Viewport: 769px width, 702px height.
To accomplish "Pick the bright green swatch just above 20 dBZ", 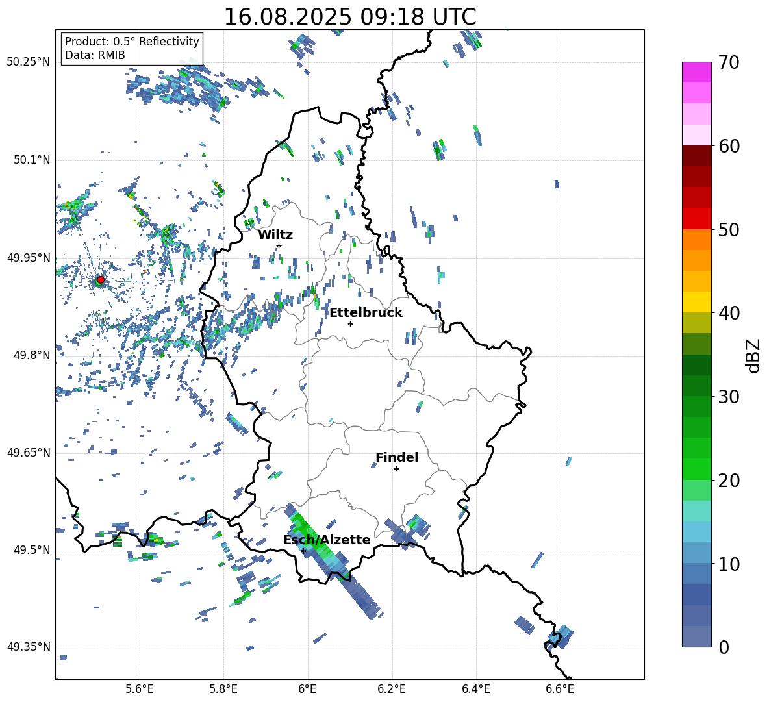I will click(x=696, y=469).
